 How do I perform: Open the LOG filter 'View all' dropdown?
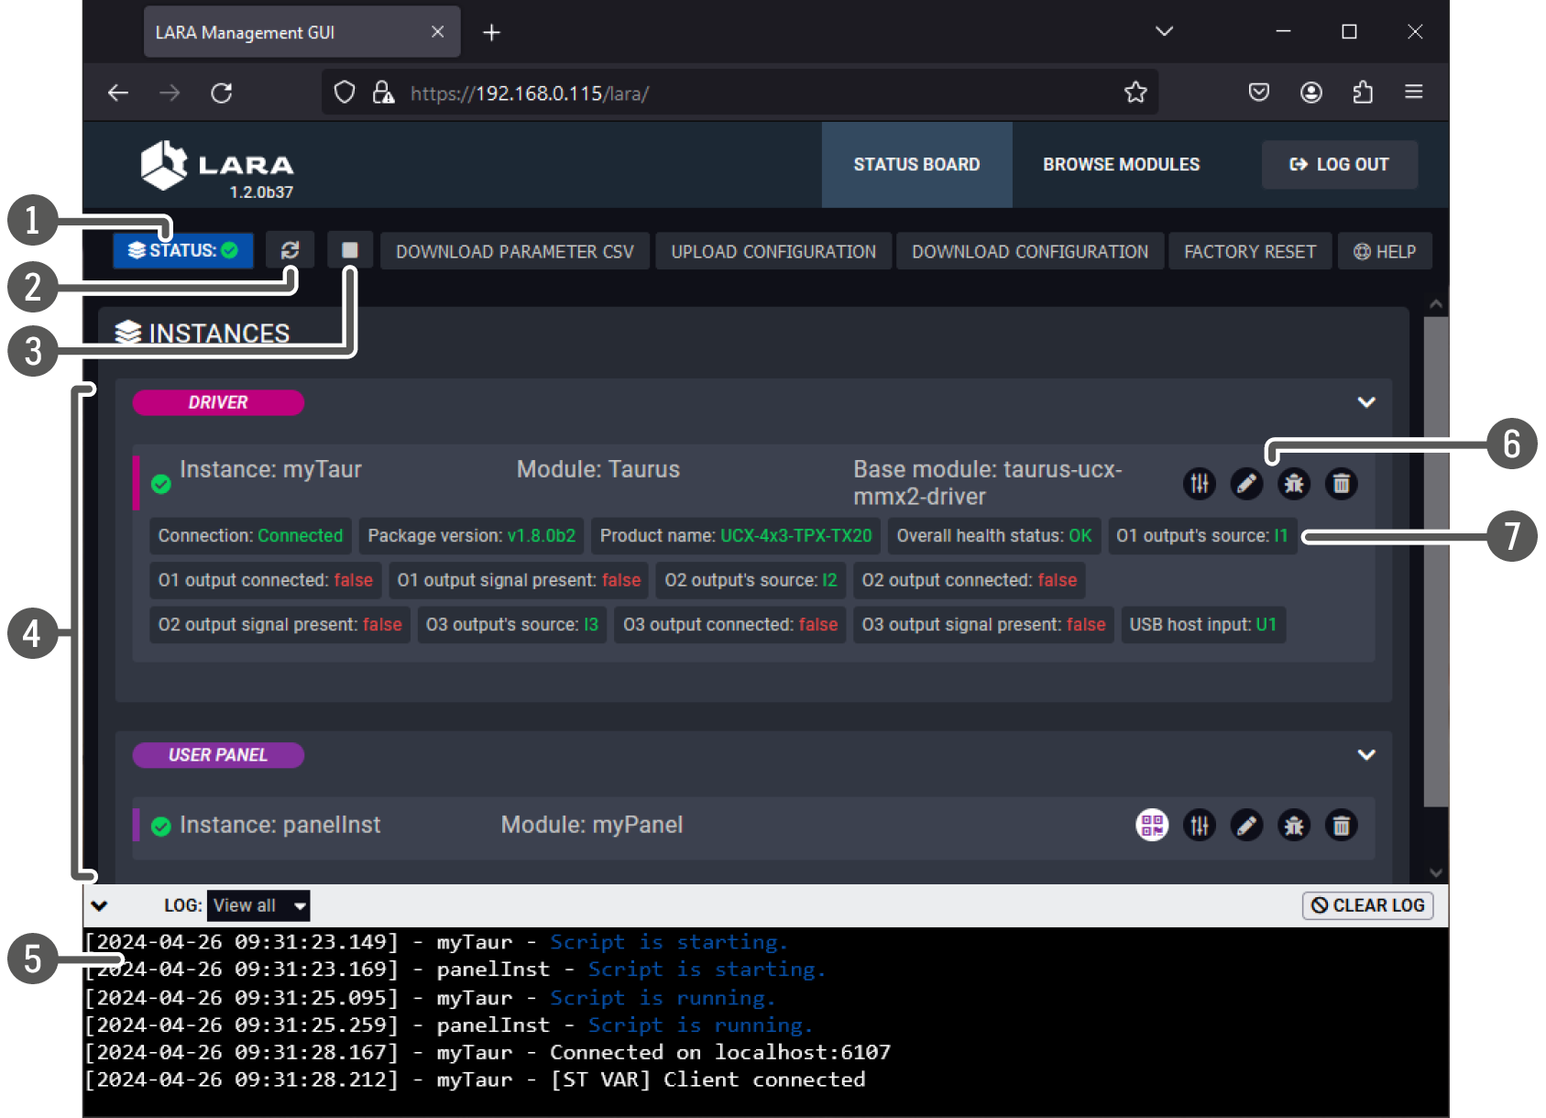[258, 905]
